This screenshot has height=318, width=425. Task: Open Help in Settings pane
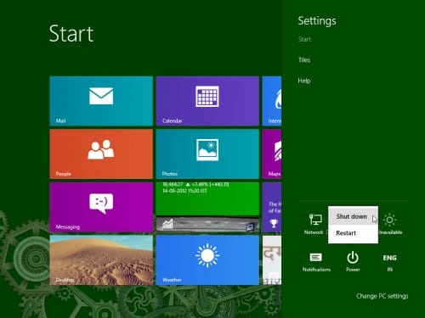click(304, 81)
